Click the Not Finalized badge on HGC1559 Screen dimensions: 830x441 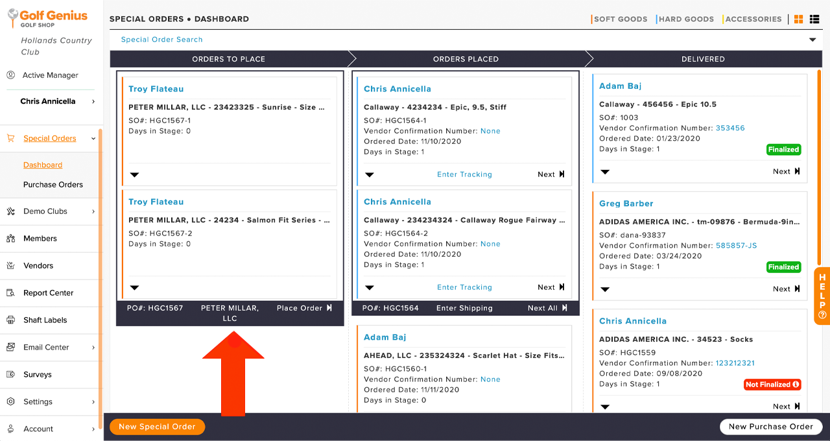point(772,385)
